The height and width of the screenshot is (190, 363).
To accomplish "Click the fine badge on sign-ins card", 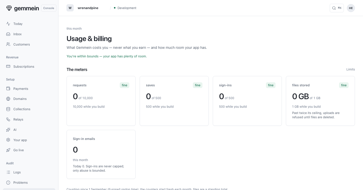I will (x=271, y=85).
